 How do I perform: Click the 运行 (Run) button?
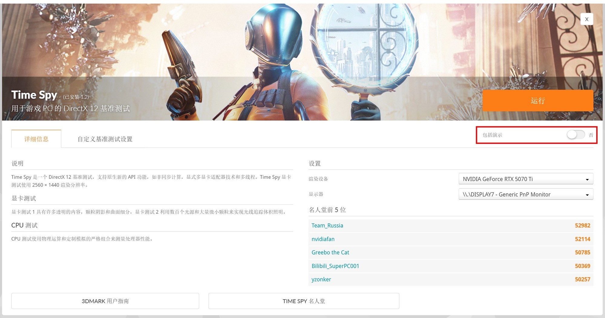point(538,100)
